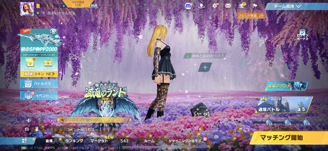This screenshot has width=328, height=151.
Task: Click the player name あおいちゃんだよ
Action: (61, 13)
